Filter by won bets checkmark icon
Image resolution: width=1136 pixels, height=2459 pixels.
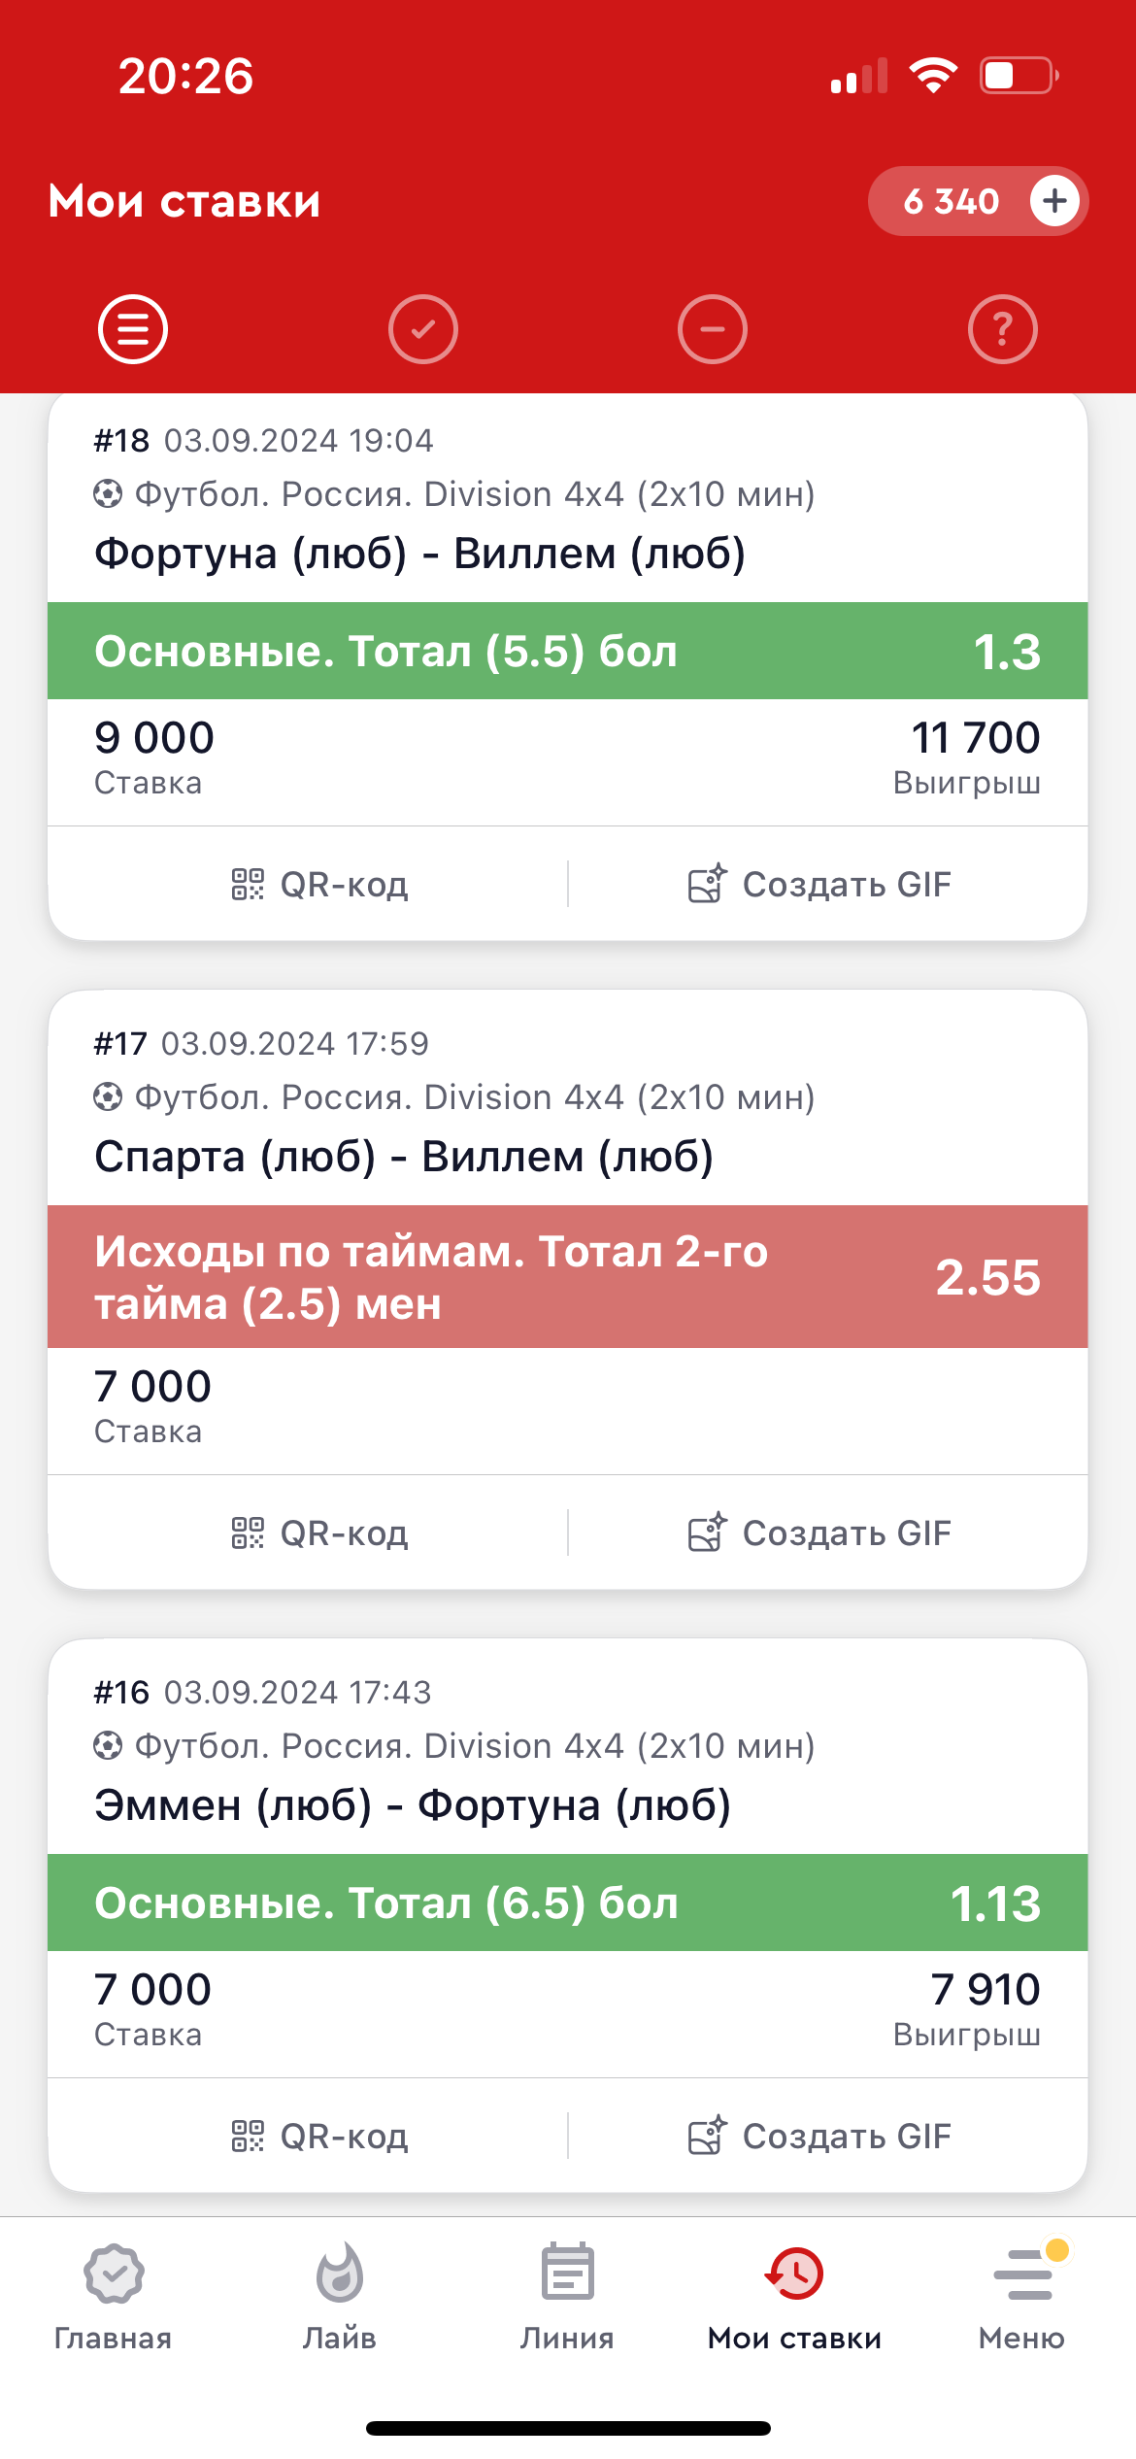pyautogui.click(x=423, y=329)
